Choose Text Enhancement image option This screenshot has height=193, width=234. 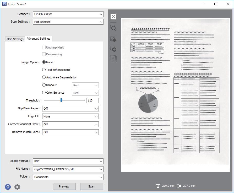coord(44,70)
